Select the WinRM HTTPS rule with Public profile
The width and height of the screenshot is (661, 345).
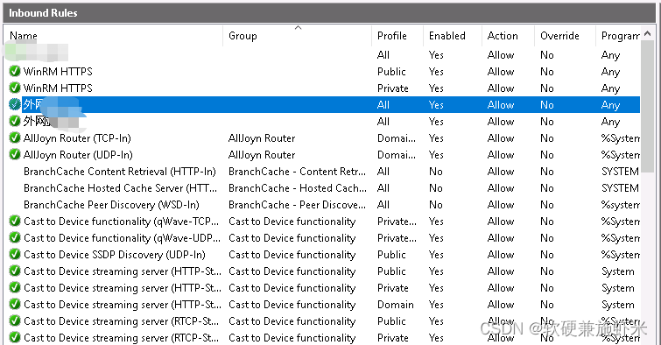point(58,71)
